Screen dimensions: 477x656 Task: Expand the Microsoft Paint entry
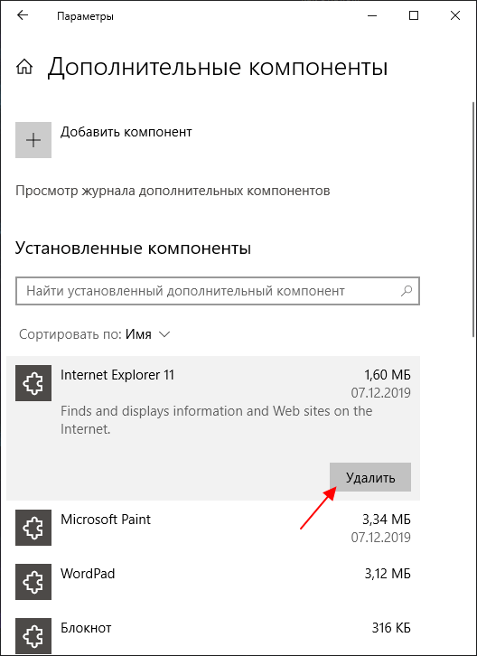[x=213, y=528]
